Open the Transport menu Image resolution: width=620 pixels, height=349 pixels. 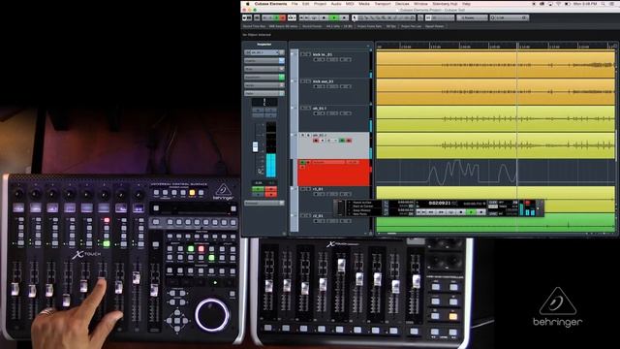point(383,4)
